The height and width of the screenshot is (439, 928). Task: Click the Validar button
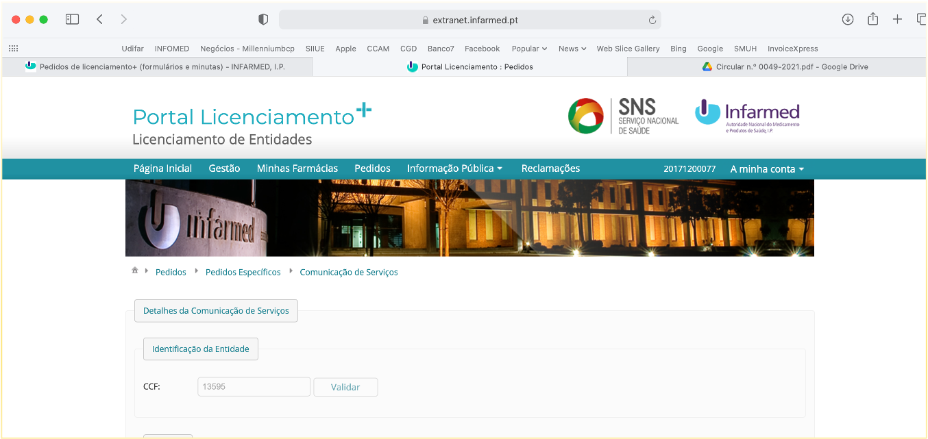(x=345, y=387)
